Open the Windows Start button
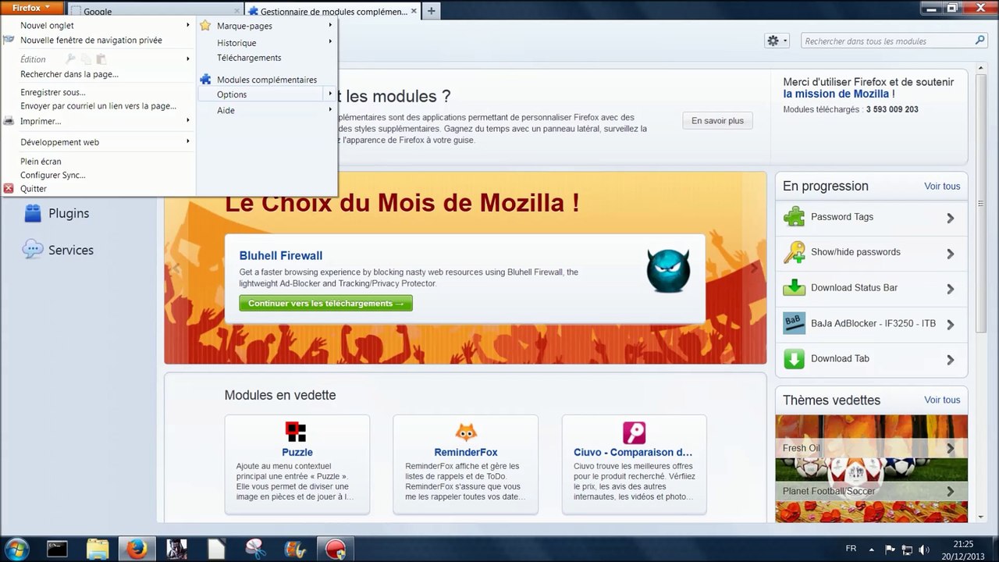The height and width of the screenshot is (562, 999). [16, 549]
